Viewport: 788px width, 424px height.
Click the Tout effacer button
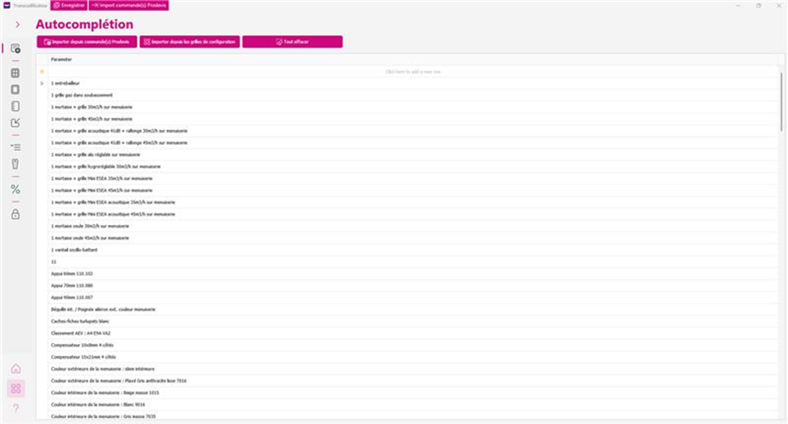tap(292, 41)
